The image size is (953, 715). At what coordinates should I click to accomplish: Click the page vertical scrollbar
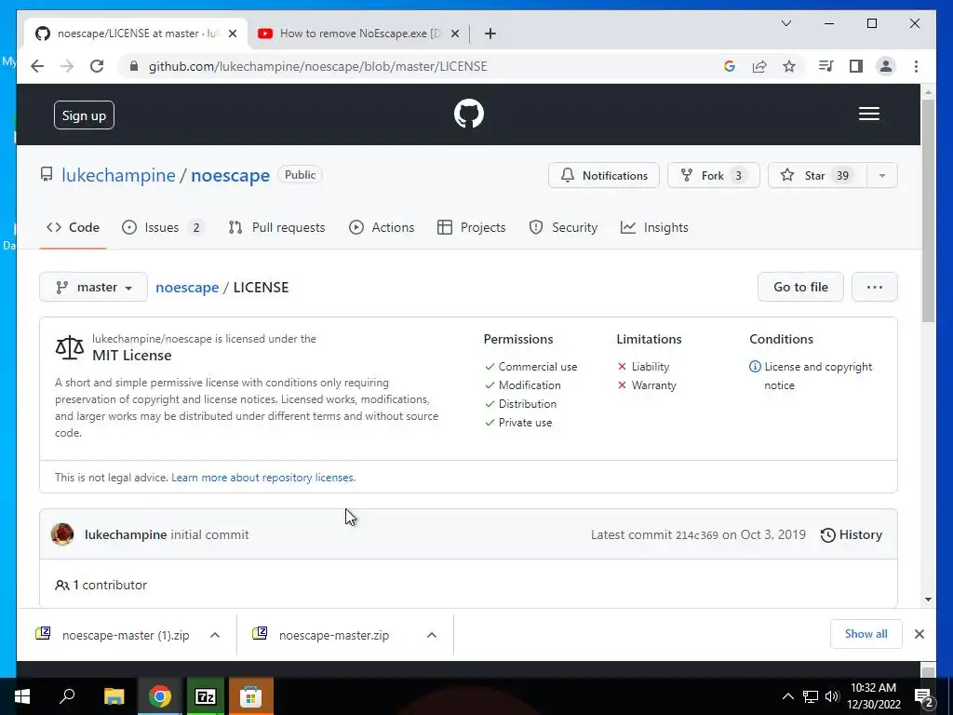pyautogui.click(x=928, y=210)
